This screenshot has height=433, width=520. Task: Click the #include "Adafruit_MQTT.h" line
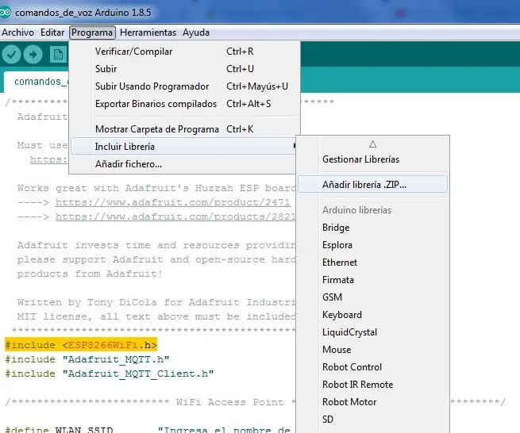pos(87,359)
